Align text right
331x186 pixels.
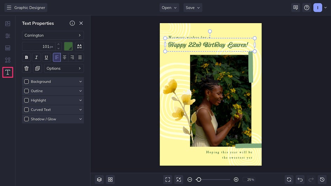tap(72, 57)
